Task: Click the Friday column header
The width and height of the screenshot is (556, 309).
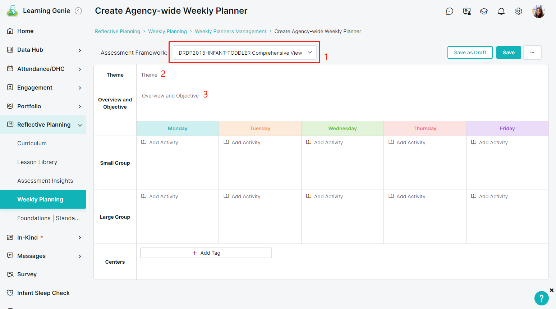Action: [507, 128]
